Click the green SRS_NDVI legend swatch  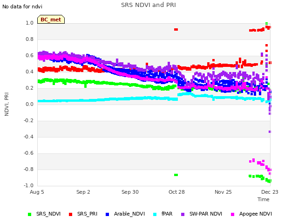(x=29, y=214)
